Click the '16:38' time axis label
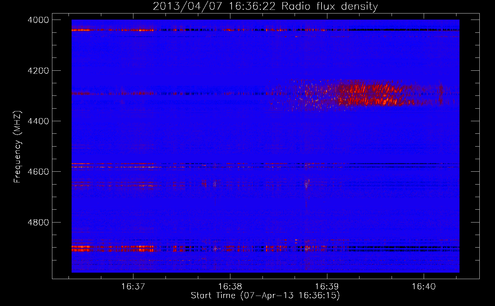The height and width of the screenshot is (306, 495). click(x=230, y=287)
